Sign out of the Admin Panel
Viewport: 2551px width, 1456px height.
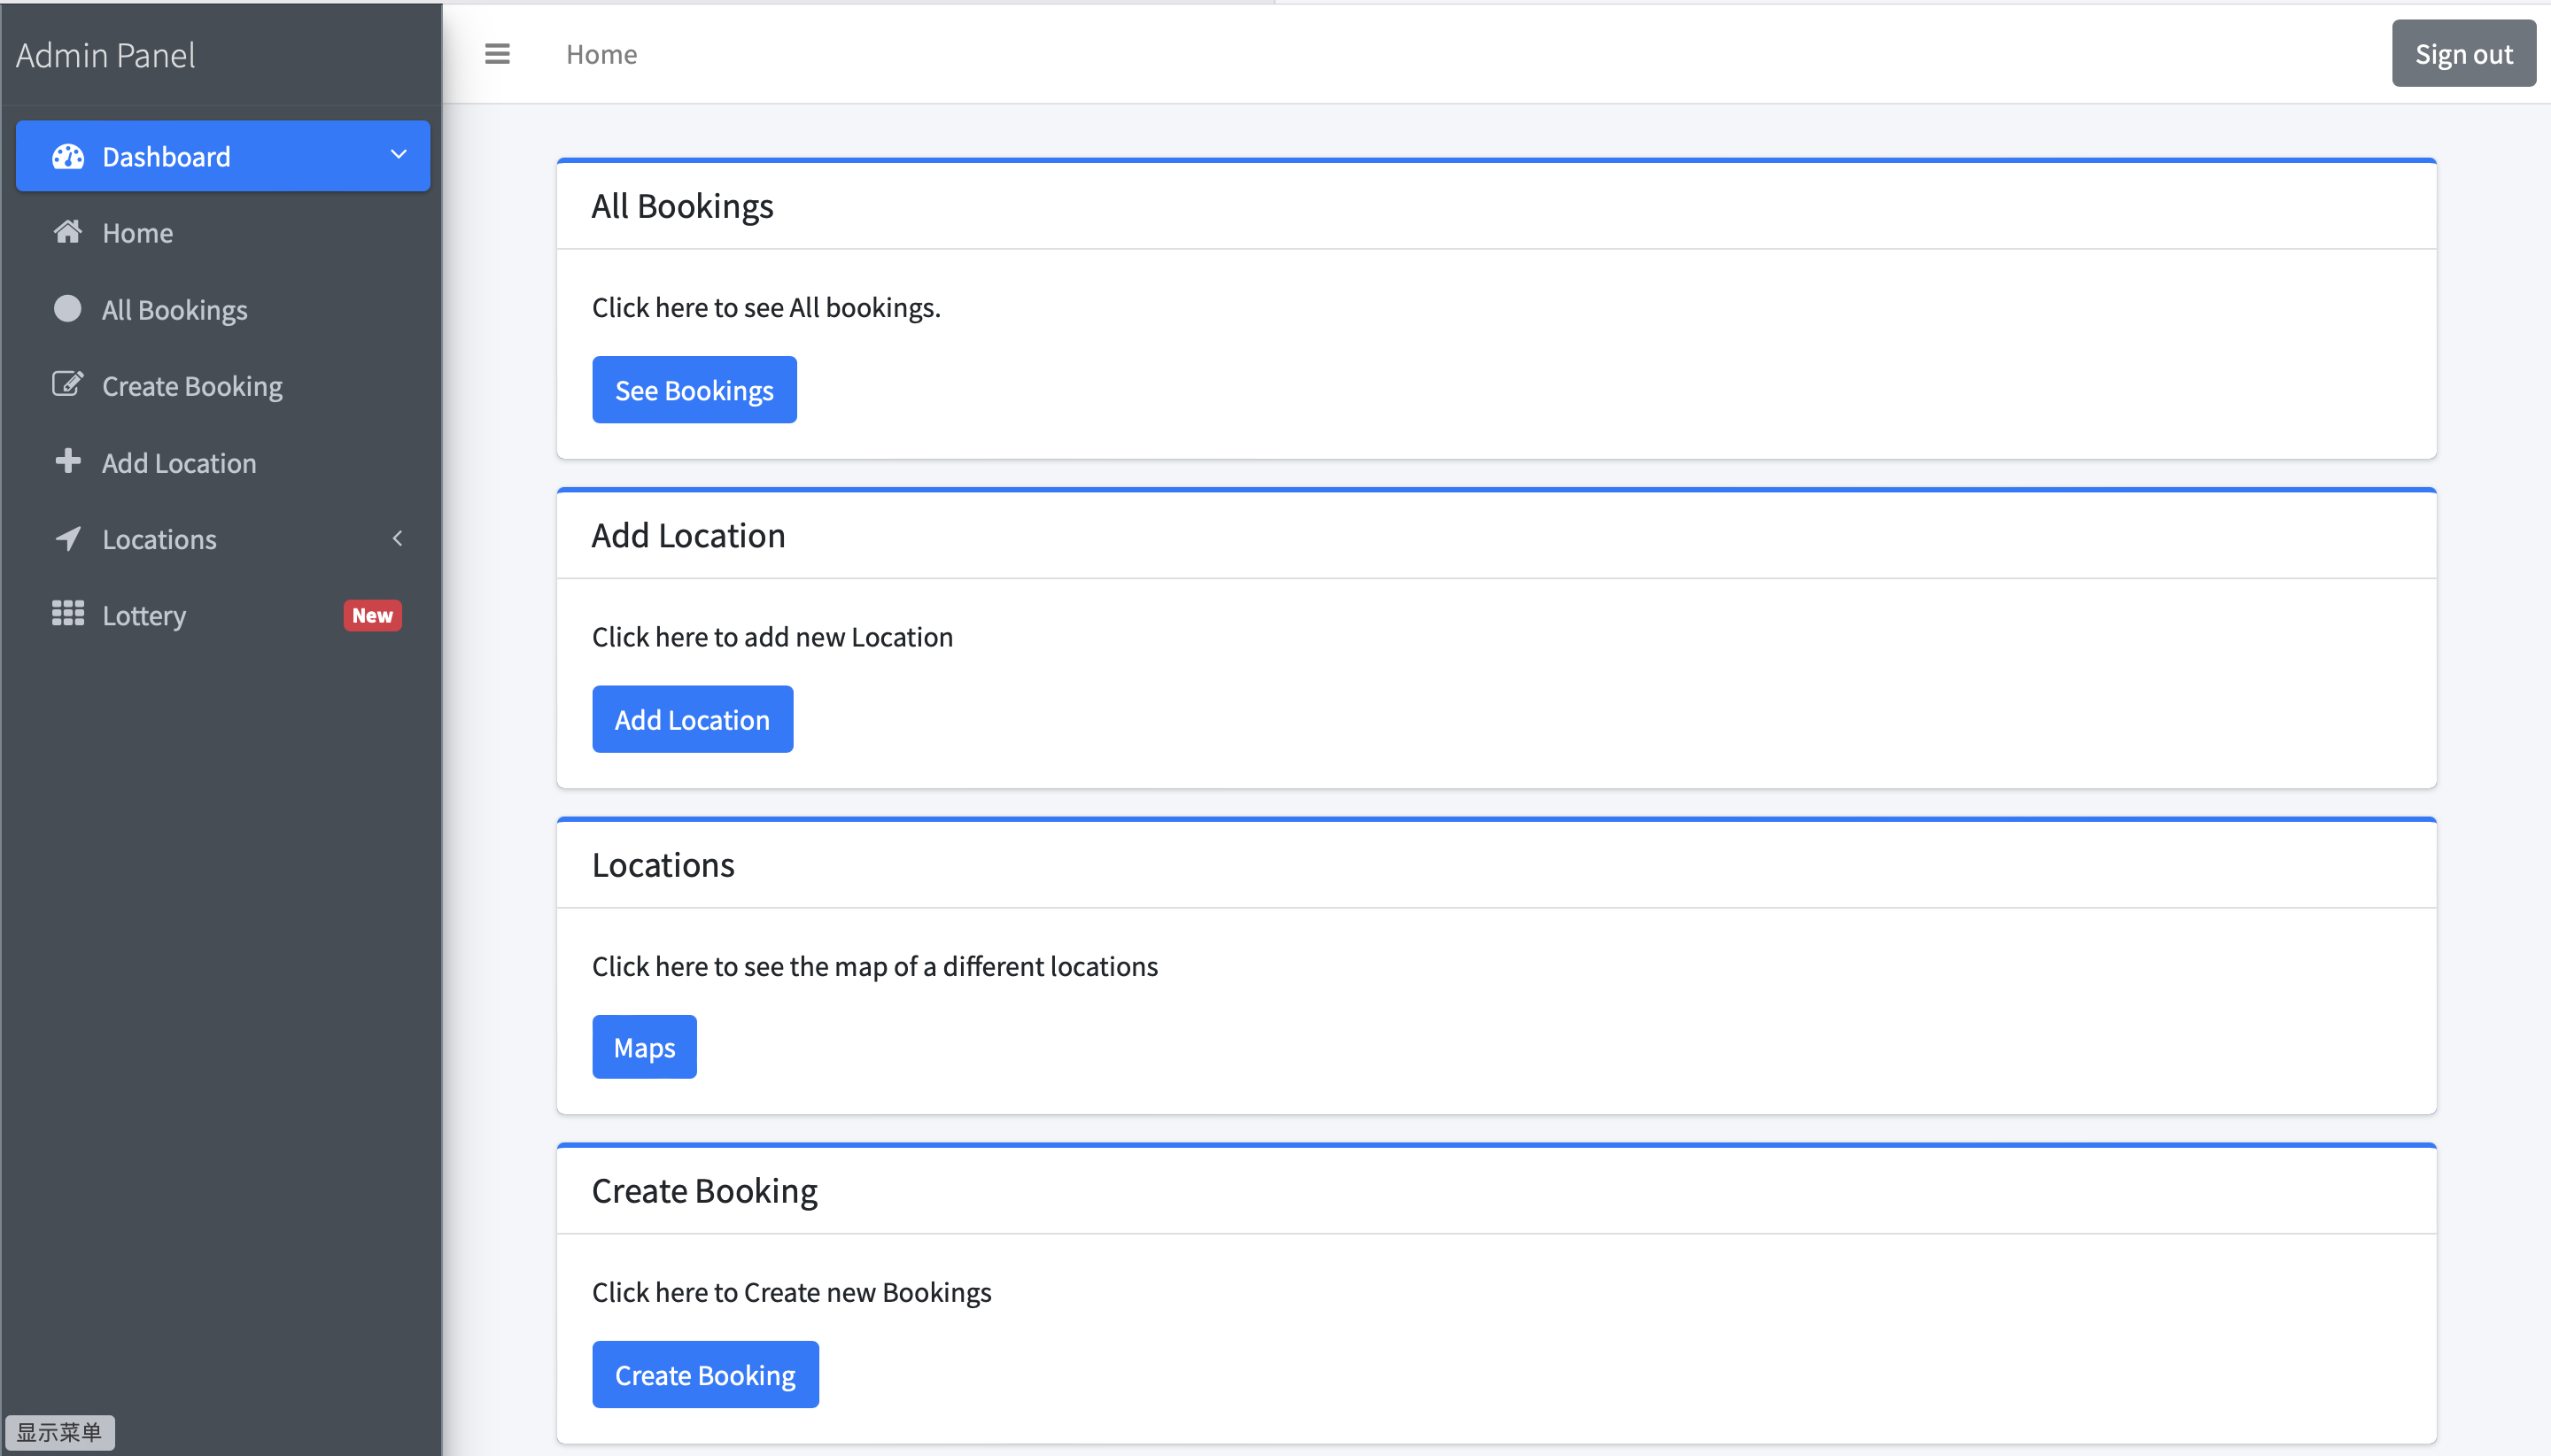[x=2463, y=53]
